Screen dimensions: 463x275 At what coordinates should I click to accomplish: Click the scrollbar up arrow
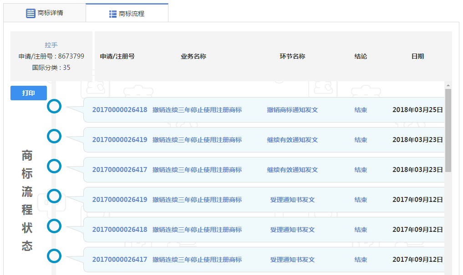coord(448,85)
